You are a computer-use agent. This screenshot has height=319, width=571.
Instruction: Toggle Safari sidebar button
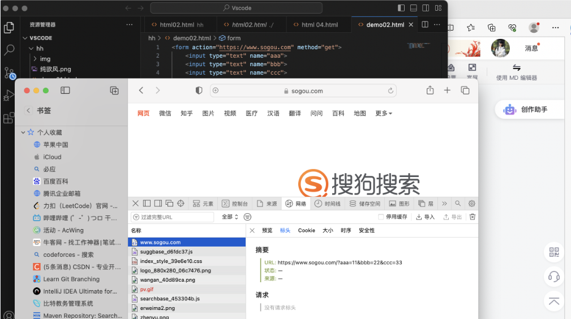point(65,90)
